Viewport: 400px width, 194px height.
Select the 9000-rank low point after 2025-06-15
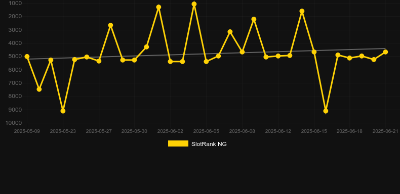[326, 111]
